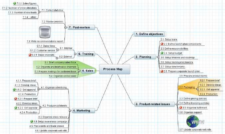225x134 pixels.
Task: Select the 5. Sales topic
Action: click(x=88, y=71)
